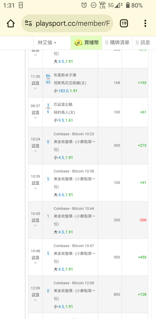Click the 86 vs 95 score box
Viewport: 156px width, 319px height.
pyautogui.click(x=48, y=79)
